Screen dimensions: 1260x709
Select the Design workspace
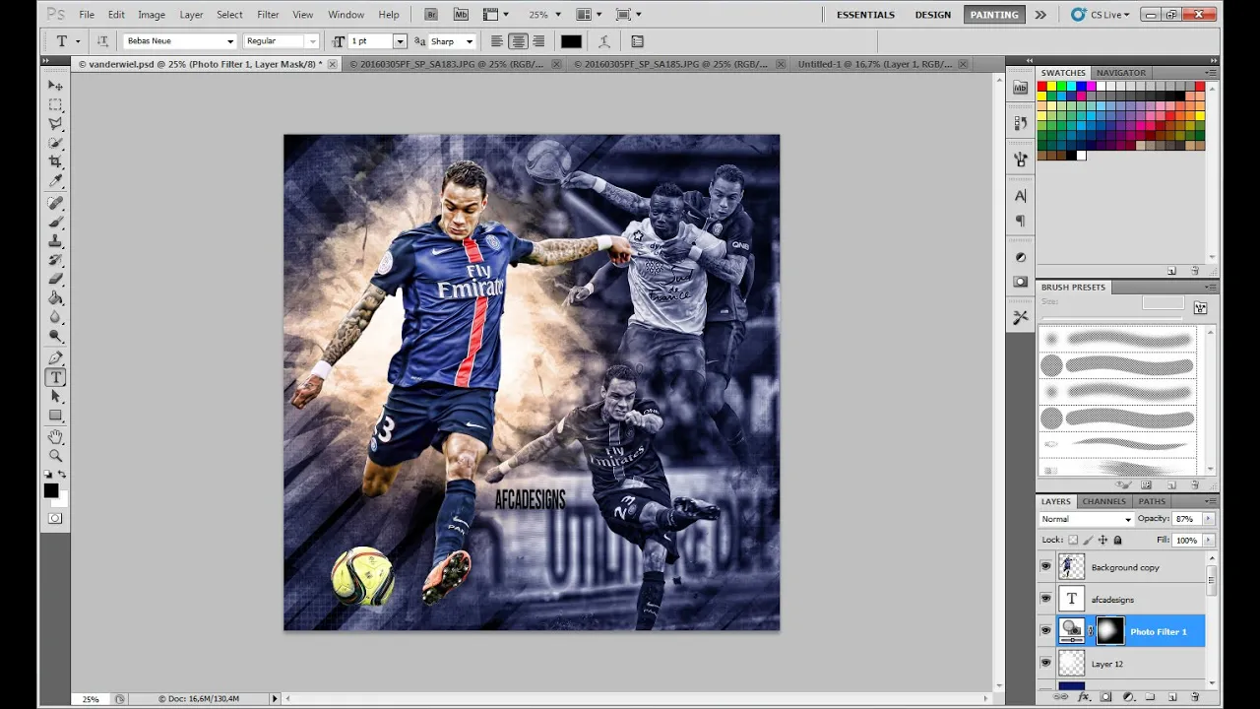point(933,15)
